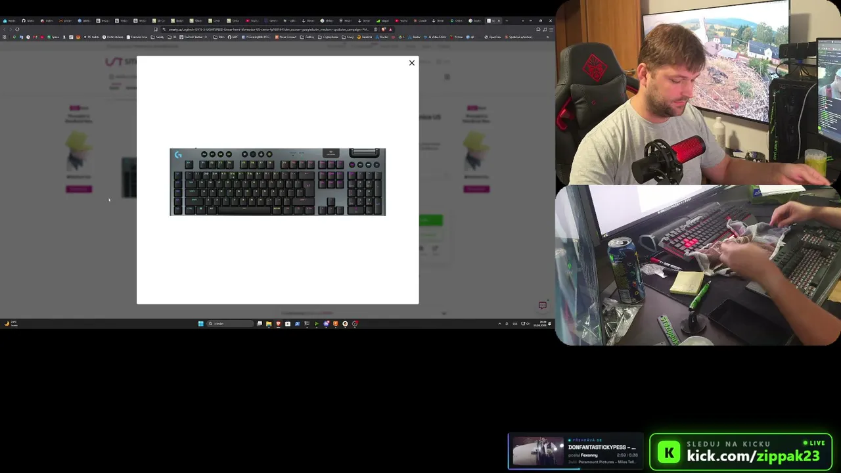Open the browser main menu

tap(551, 30)
